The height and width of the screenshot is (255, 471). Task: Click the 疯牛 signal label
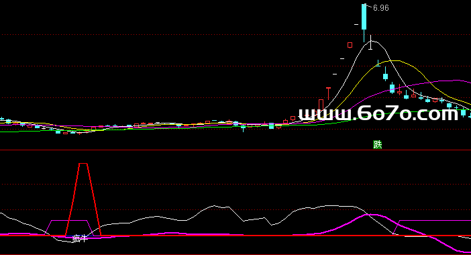click(x=80, y=239)
